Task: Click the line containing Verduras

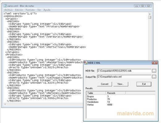Action: tap(45, 37)
